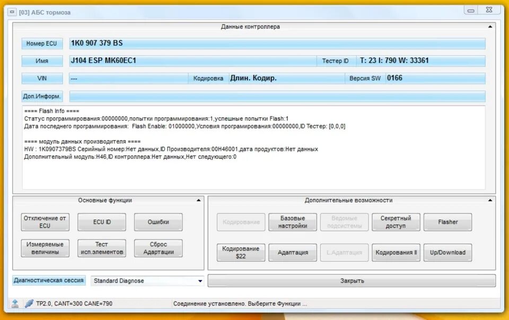
Task: Click the Имя label
Action: click(42, 60)
